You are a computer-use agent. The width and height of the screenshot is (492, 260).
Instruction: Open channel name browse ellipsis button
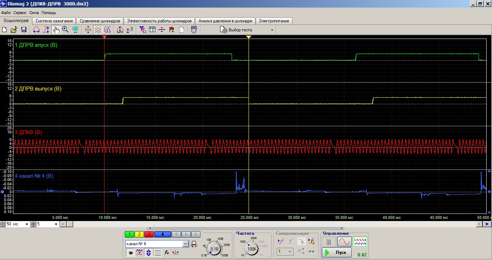(186, 244)
